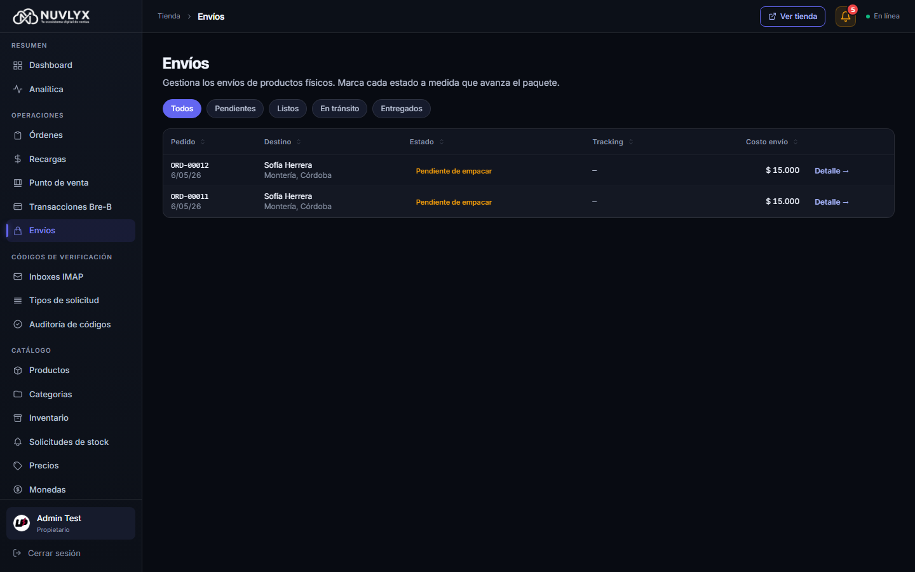Filter shipments by Pendientes tab
Image resolution: width=915 pixels, height=572 pixels.
(235, 109)
